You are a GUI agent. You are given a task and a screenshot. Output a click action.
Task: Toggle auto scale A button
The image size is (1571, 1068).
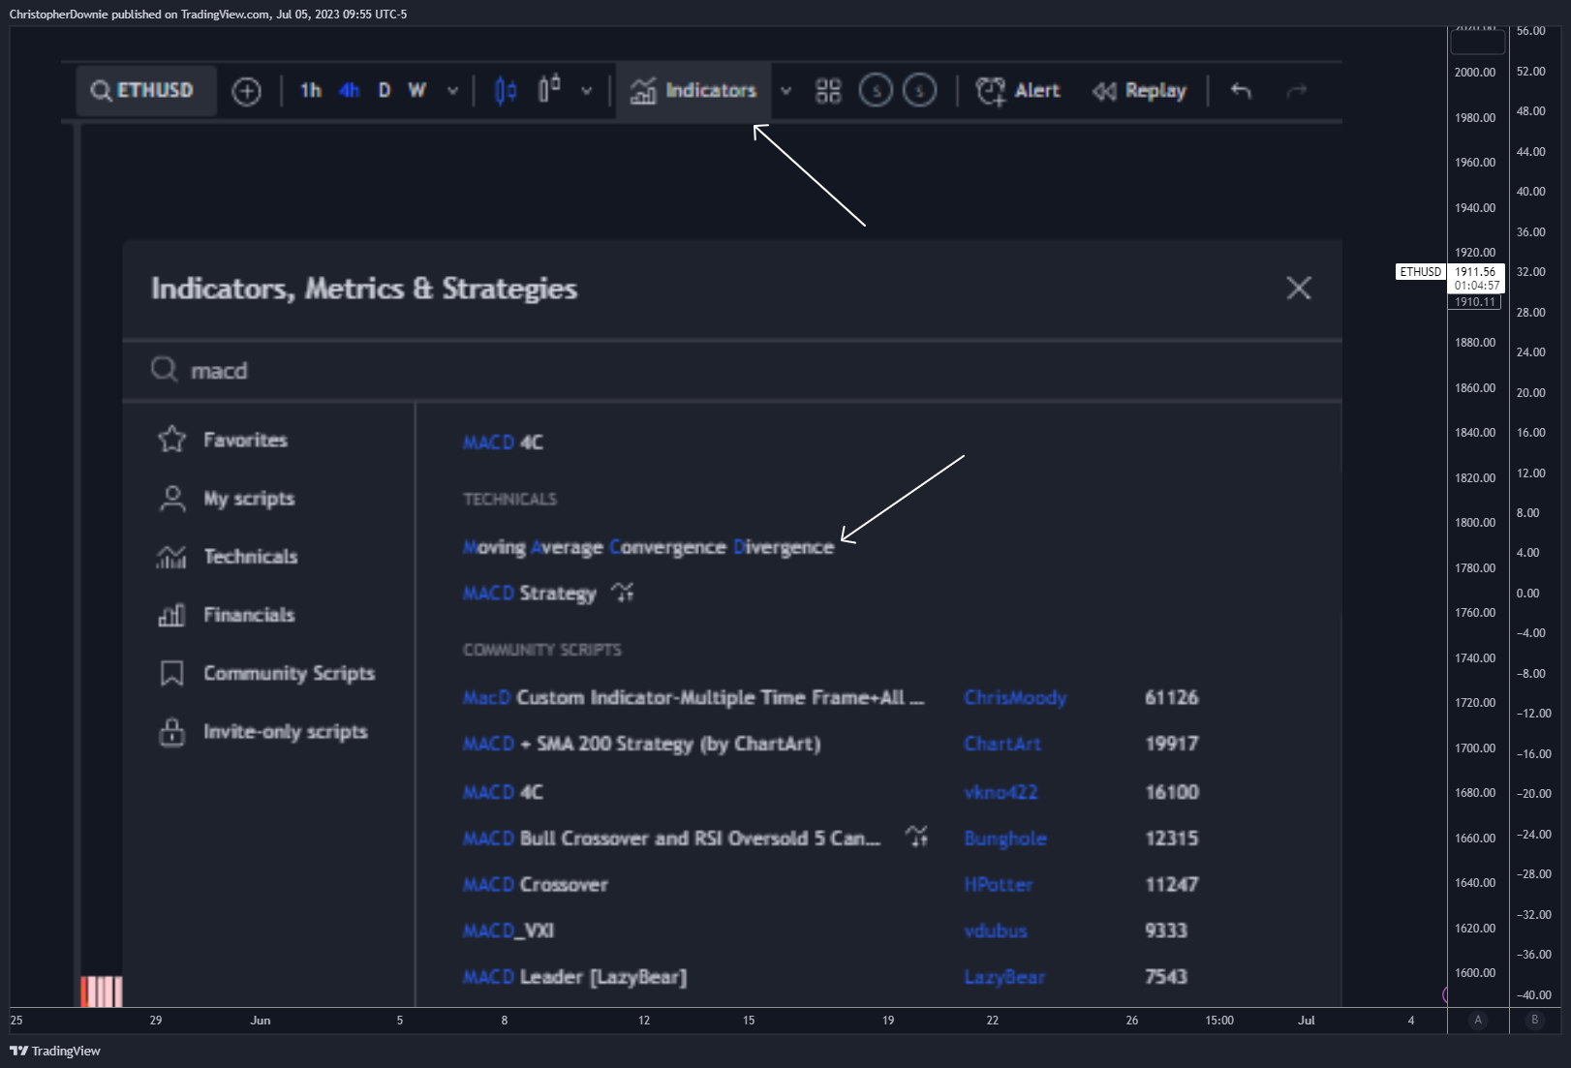(x=1478, y=1020)
